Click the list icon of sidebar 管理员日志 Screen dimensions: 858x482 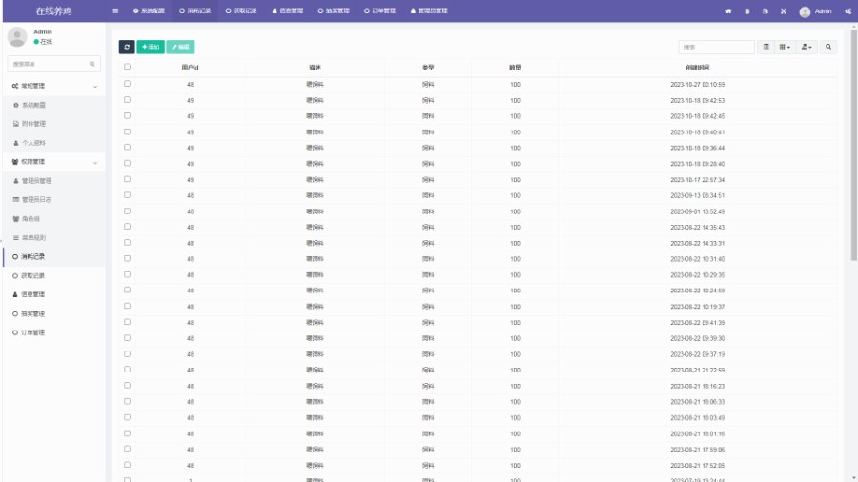(16, 200)
